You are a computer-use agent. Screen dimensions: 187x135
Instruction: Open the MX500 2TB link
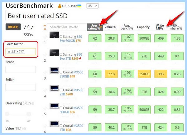click(71, 92)
